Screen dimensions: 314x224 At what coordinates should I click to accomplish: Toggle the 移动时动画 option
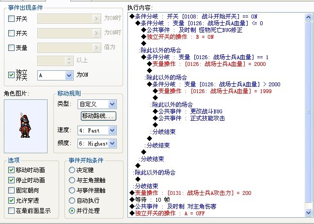point(11,170)
